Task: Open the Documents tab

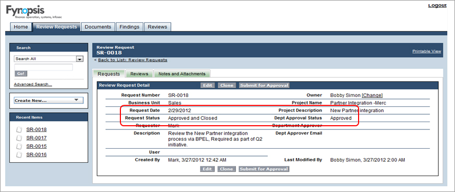Action: tap(98, 27)
